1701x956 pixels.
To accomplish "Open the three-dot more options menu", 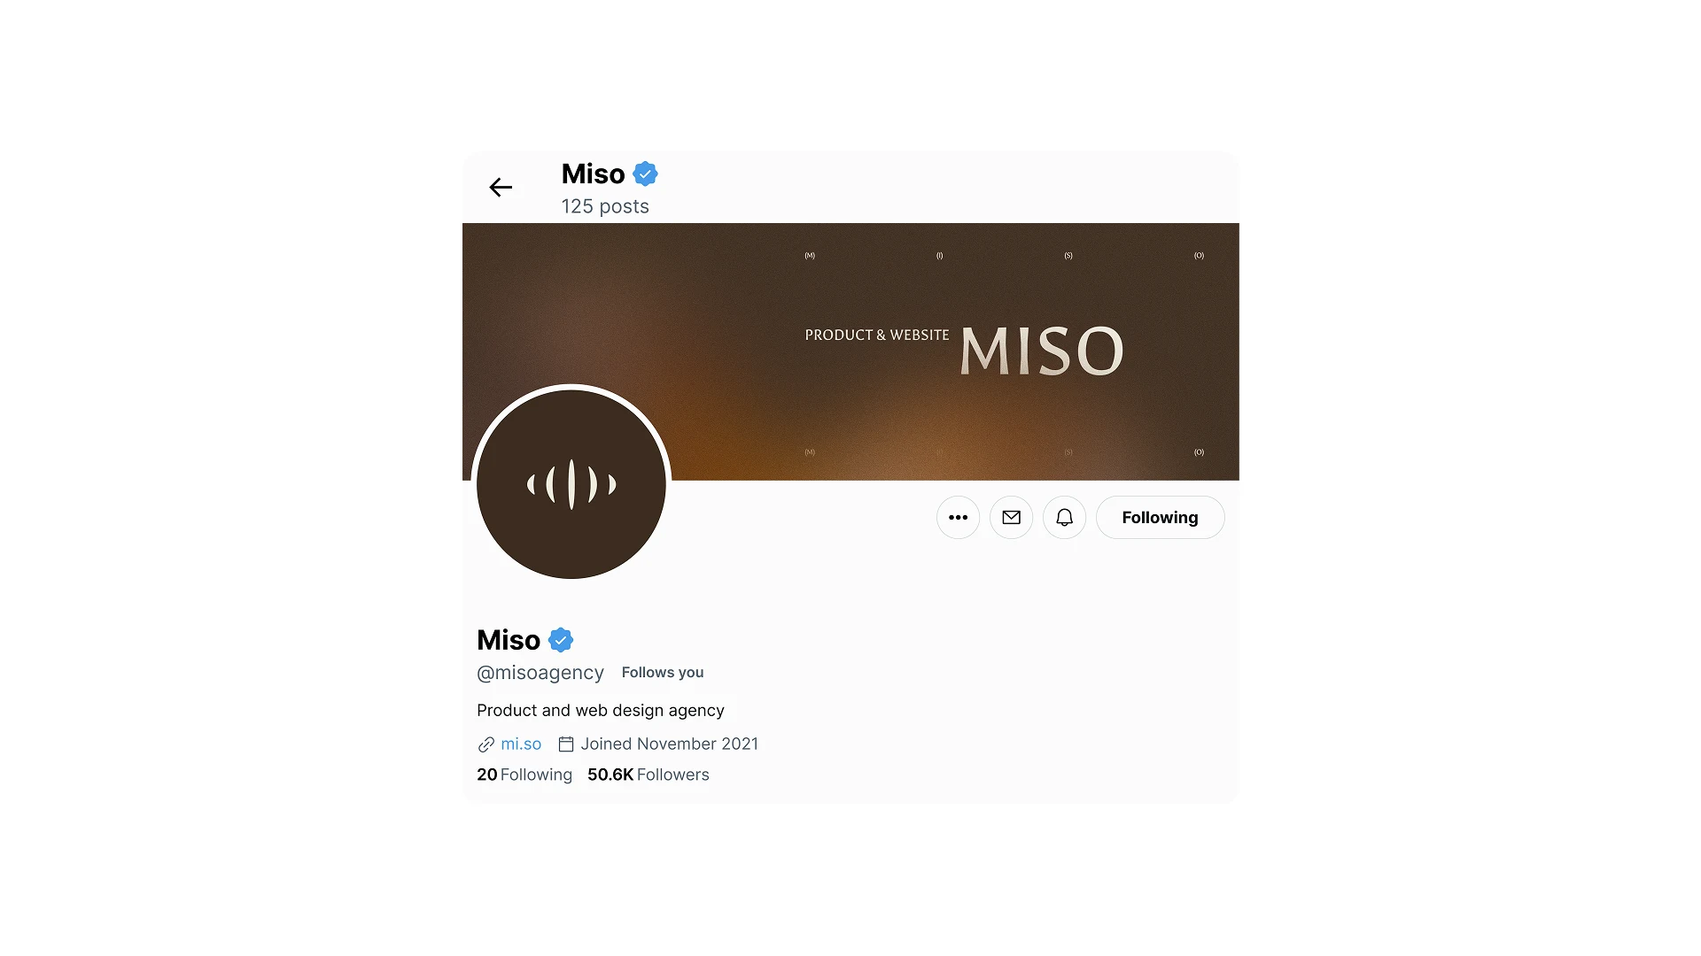I will (958, 518).
